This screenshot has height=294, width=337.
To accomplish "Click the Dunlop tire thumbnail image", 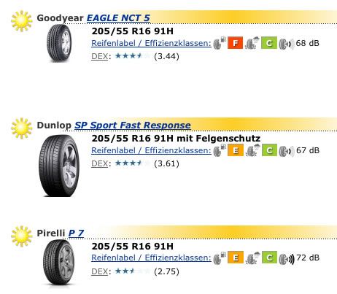I will pyautogui.click(x=59, y=166).
